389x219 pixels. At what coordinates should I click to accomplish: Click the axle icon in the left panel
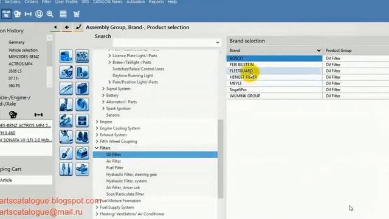[x=38, y=114]
